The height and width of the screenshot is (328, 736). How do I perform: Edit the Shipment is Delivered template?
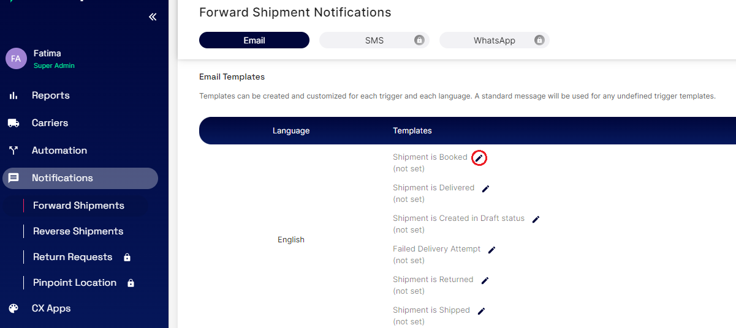click(x=485, y=189)
